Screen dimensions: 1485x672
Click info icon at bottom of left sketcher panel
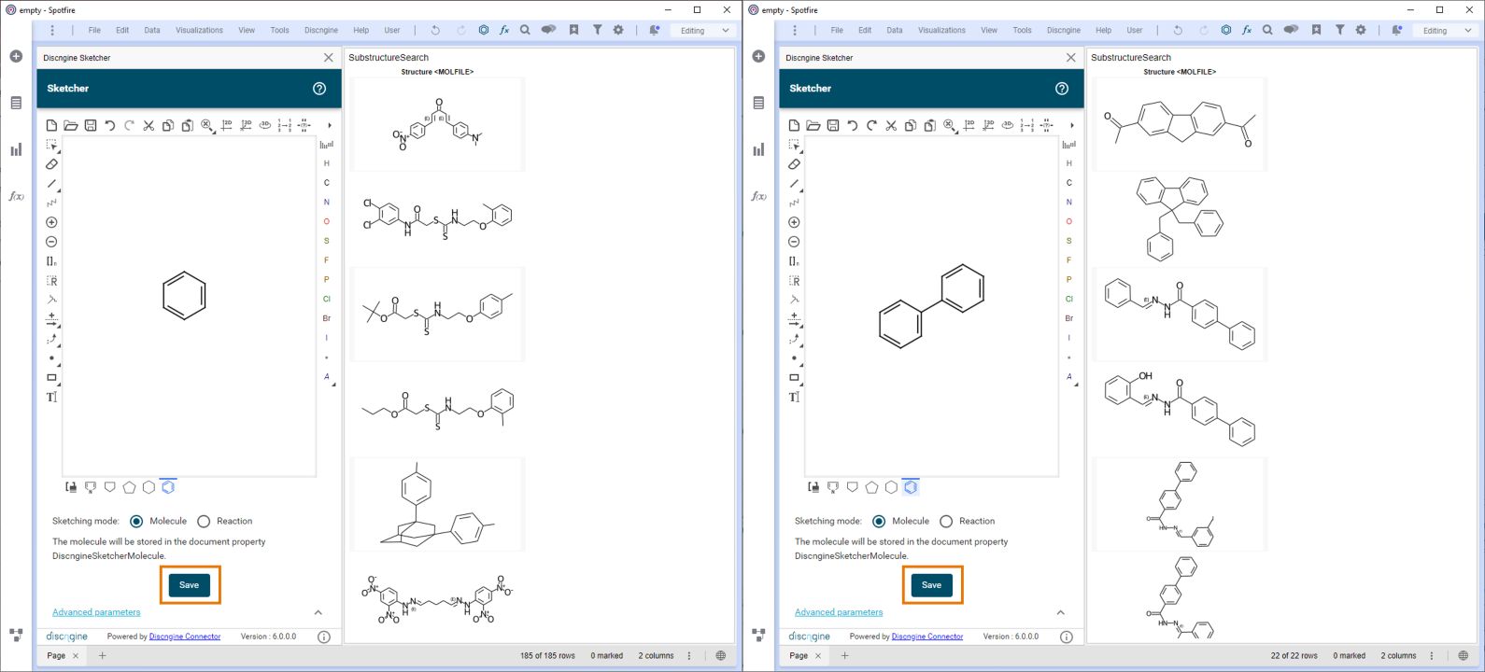pos(324,637)
